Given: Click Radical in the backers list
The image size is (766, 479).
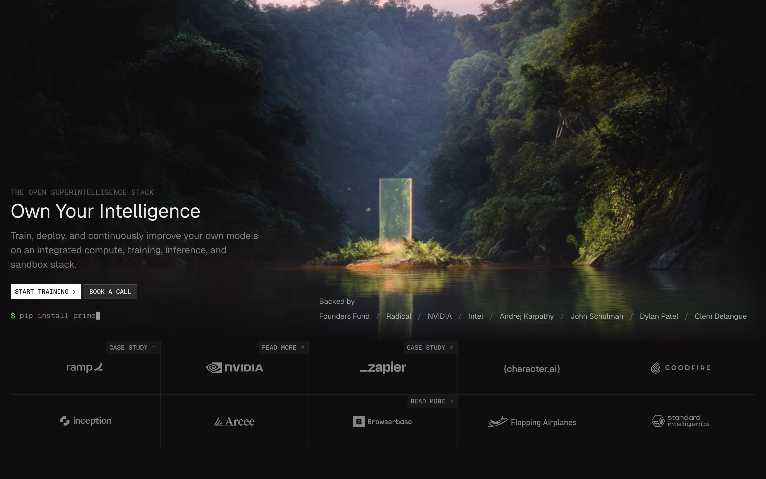Looking at the screenshot, I should click(398, 316).
